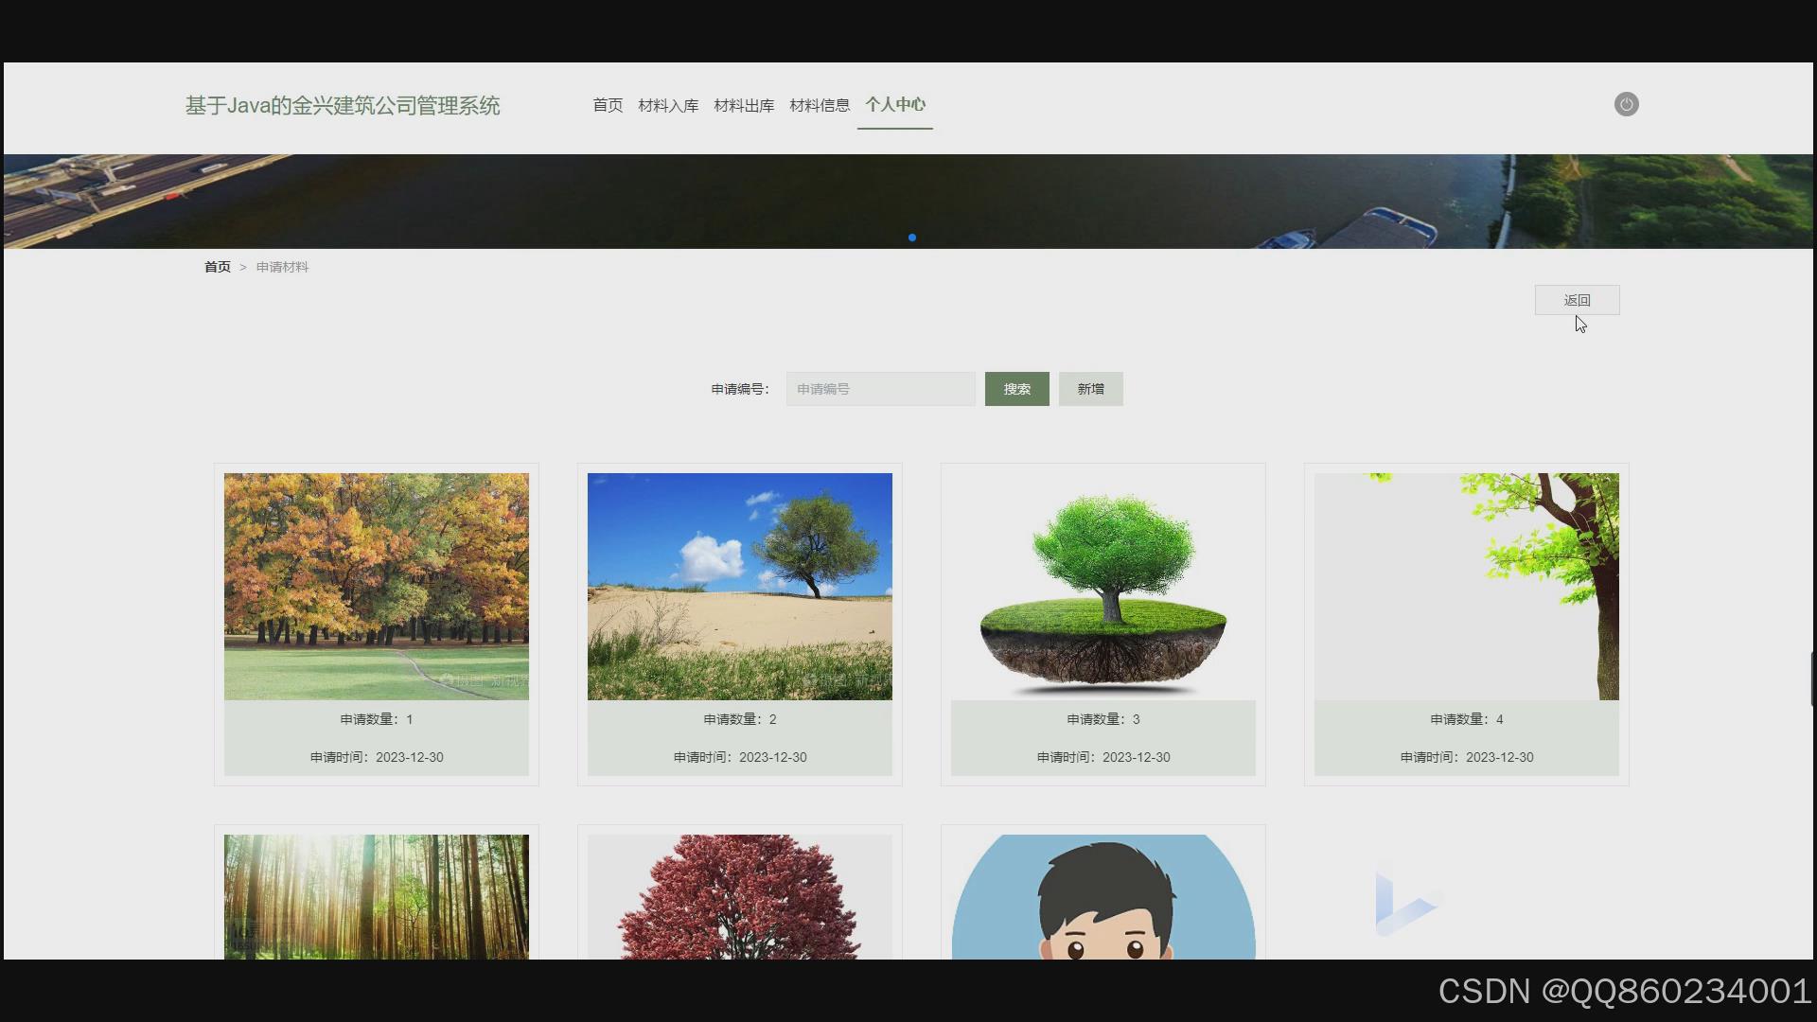The width and height of the screenshot is (1817, 1022).
Task: Click the power logout icon
Action: click(1626, 104)
